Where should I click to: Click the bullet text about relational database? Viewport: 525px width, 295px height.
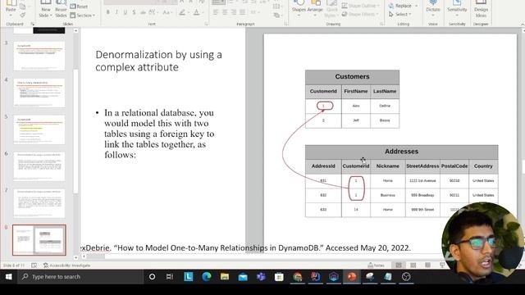coord(159,134)
